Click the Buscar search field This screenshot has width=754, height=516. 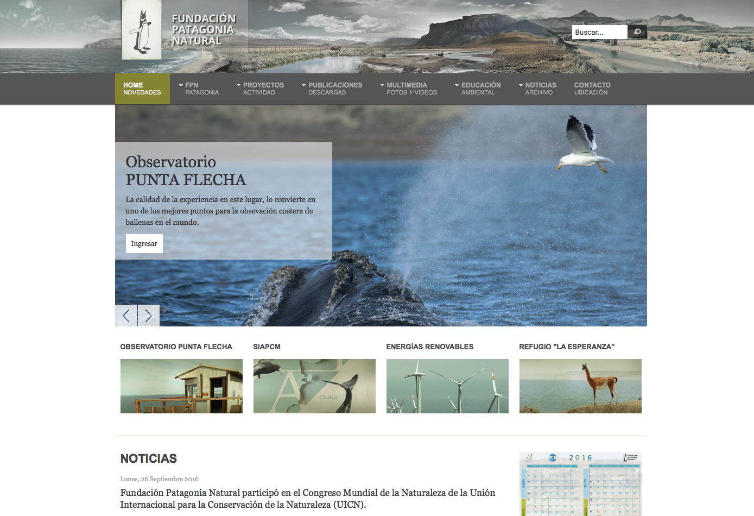[x=599, y=32]
